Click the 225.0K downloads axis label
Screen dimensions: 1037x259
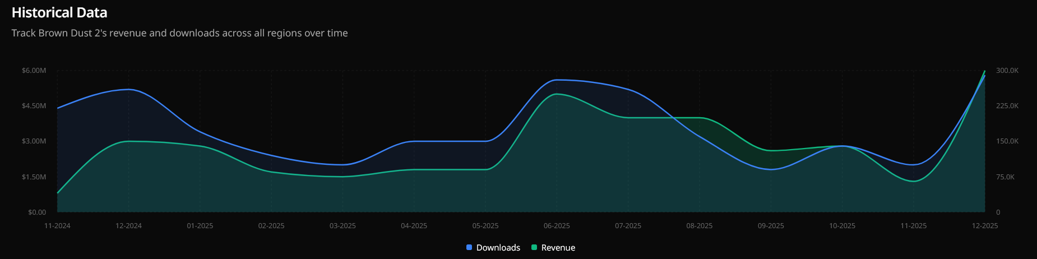click(1007, 106)
